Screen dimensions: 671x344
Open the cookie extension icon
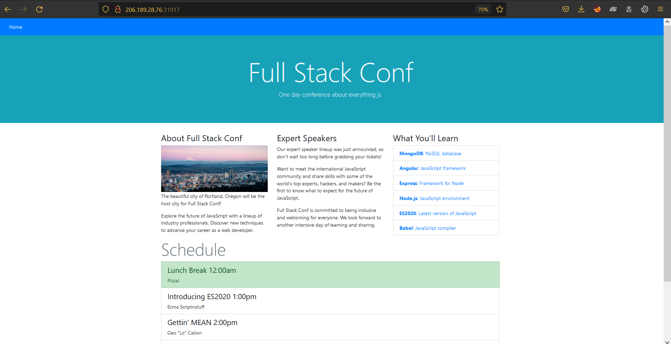pos(645,9)
